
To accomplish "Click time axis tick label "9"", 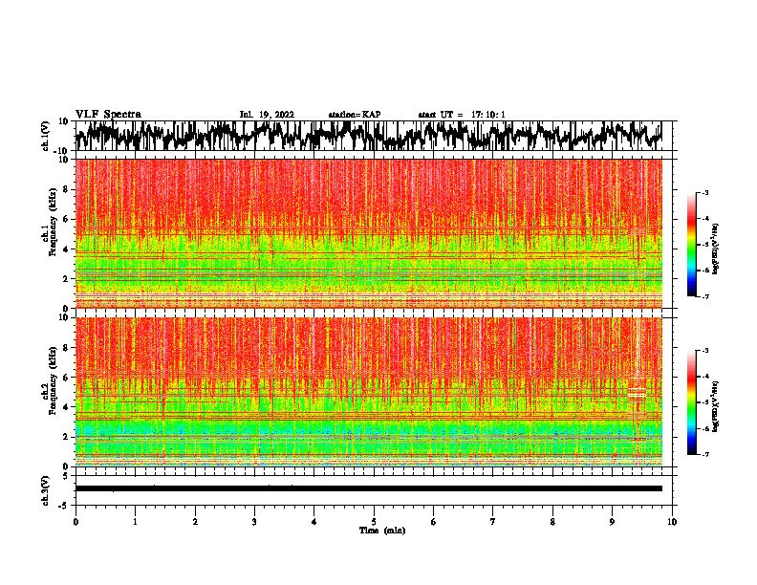I will pos(612,522).
